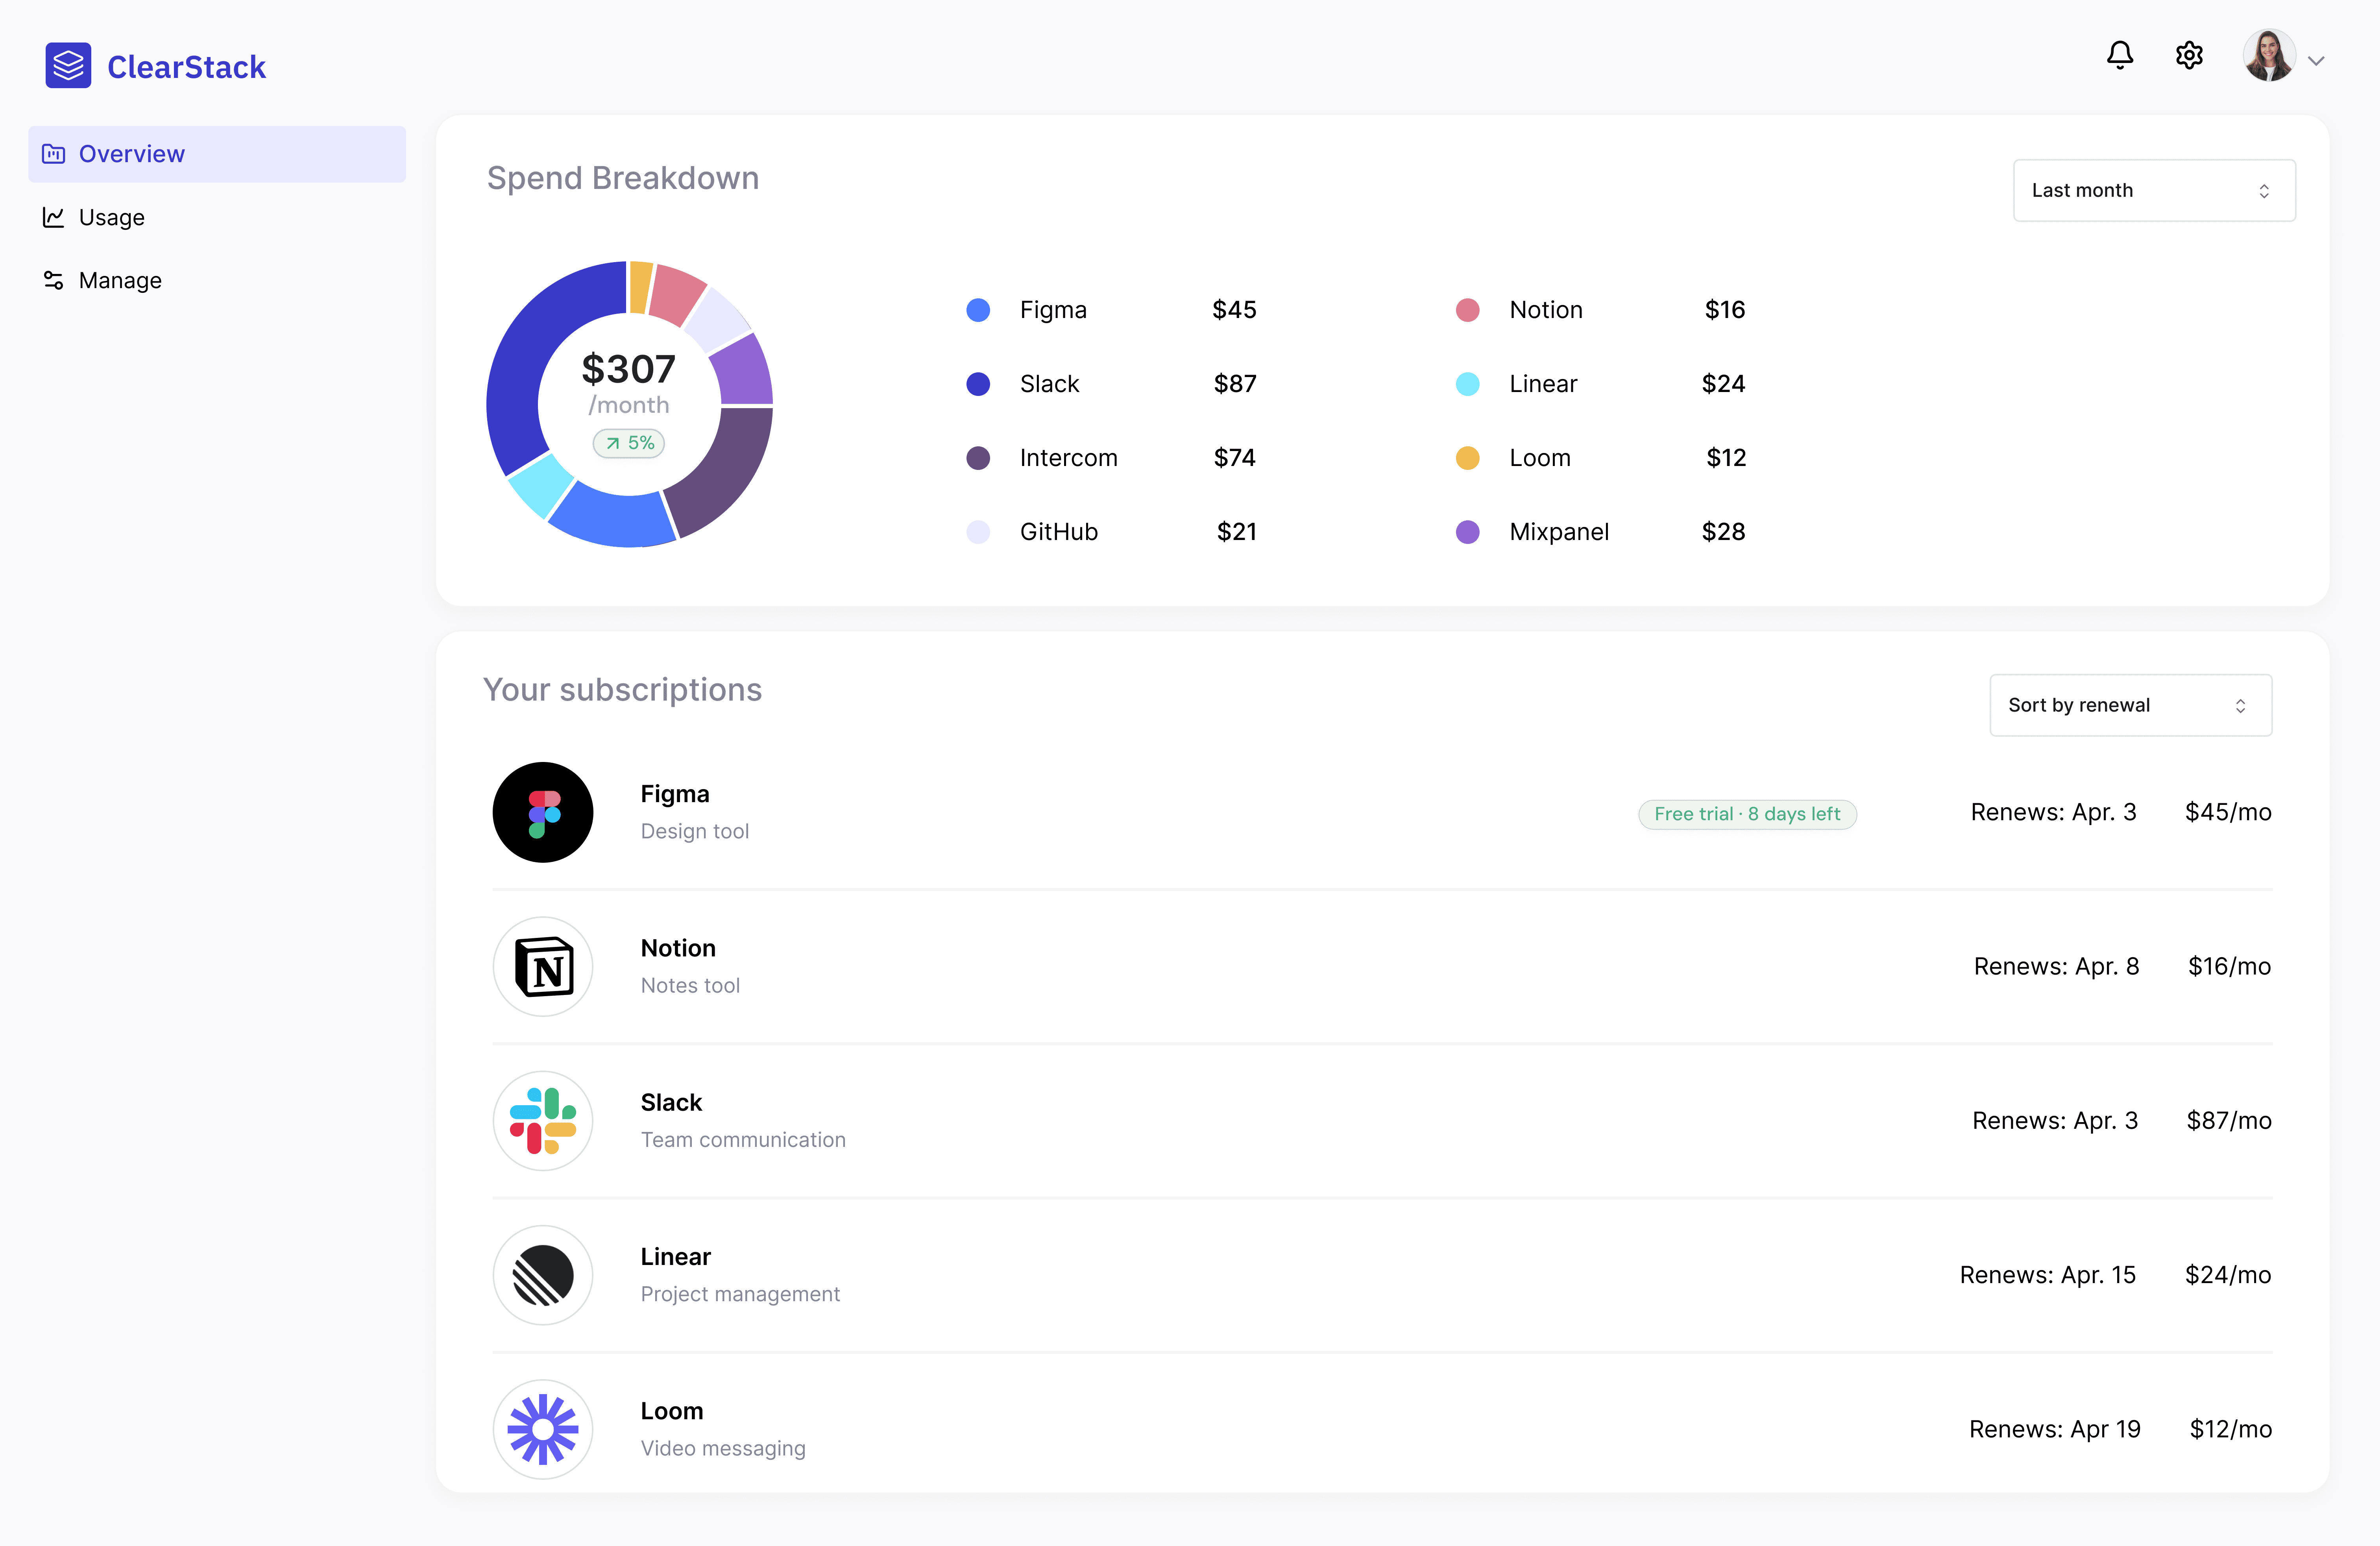Click the ClearStack brand name link
2380x1546 pixels.
coord(186,67)
